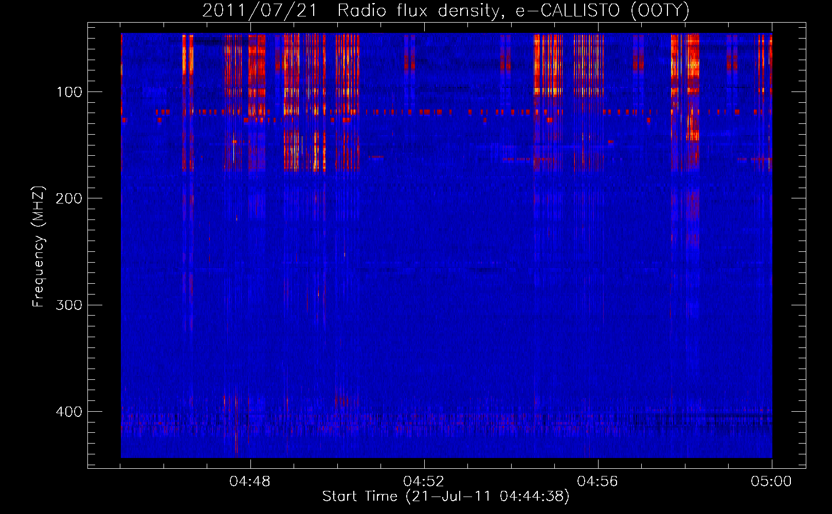This screenshot has width=832, height=514.
Task: Click the 'Frequency (MHZ)' axis label
Action: (39, 247)
